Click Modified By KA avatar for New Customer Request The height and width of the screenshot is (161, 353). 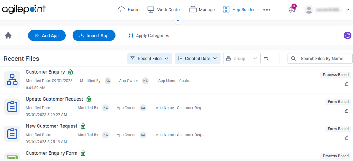coord(105,135)
